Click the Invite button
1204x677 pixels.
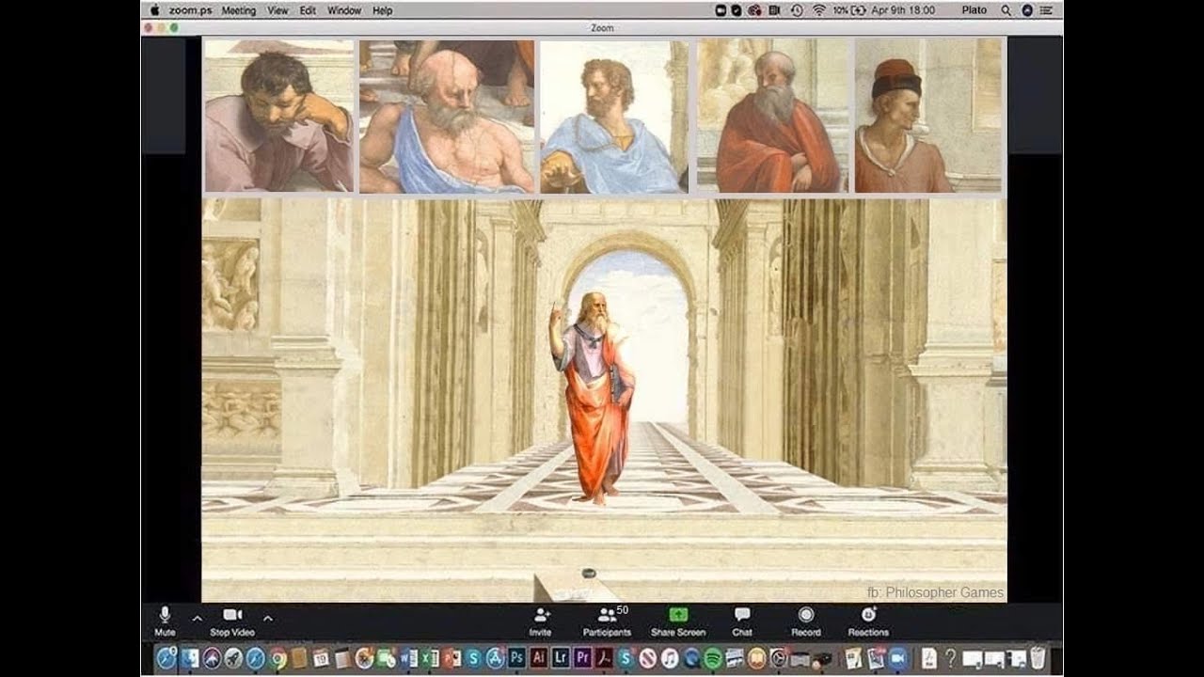point(541,621)
